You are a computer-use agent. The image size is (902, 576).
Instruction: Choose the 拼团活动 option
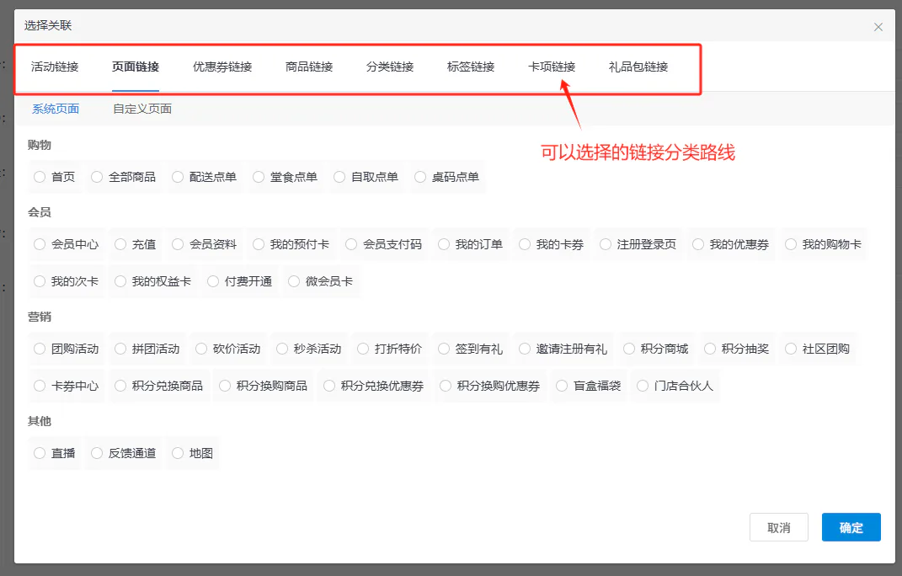tap(120, 349)
